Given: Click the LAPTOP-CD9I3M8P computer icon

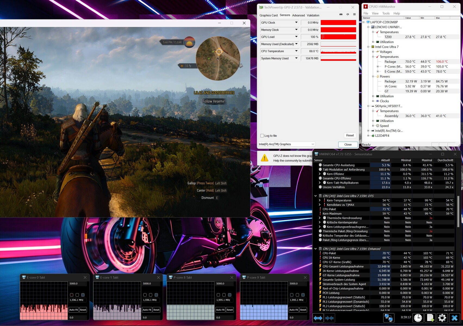Looking at the screenshot, I should pos(368,22).
